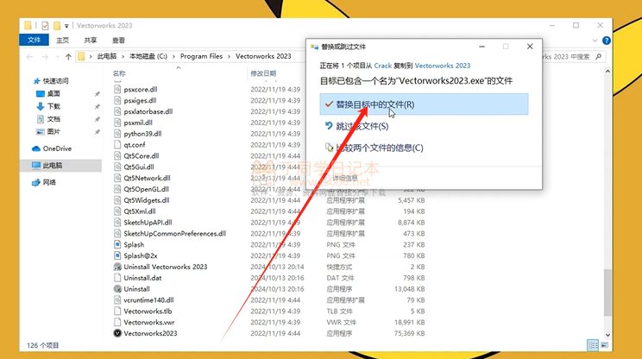Open 文档 in the navigation pane
Screen dimensions: 642x359
53,119
